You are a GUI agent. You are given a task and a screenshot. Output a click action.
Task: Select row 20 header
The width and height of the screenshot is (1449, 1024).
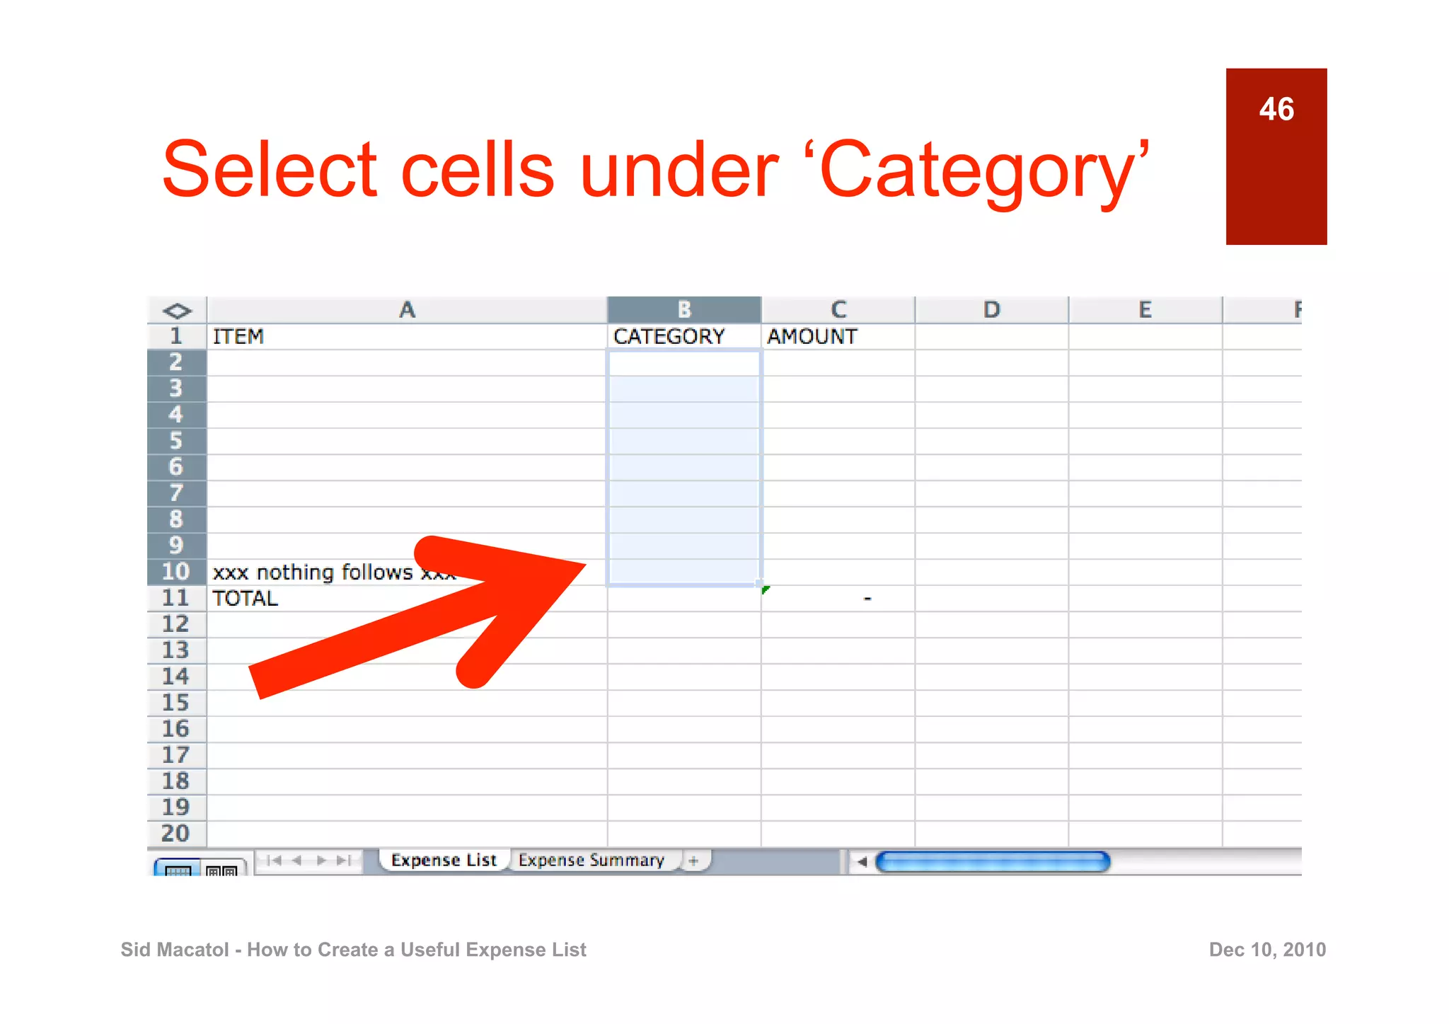pos(176,834)
